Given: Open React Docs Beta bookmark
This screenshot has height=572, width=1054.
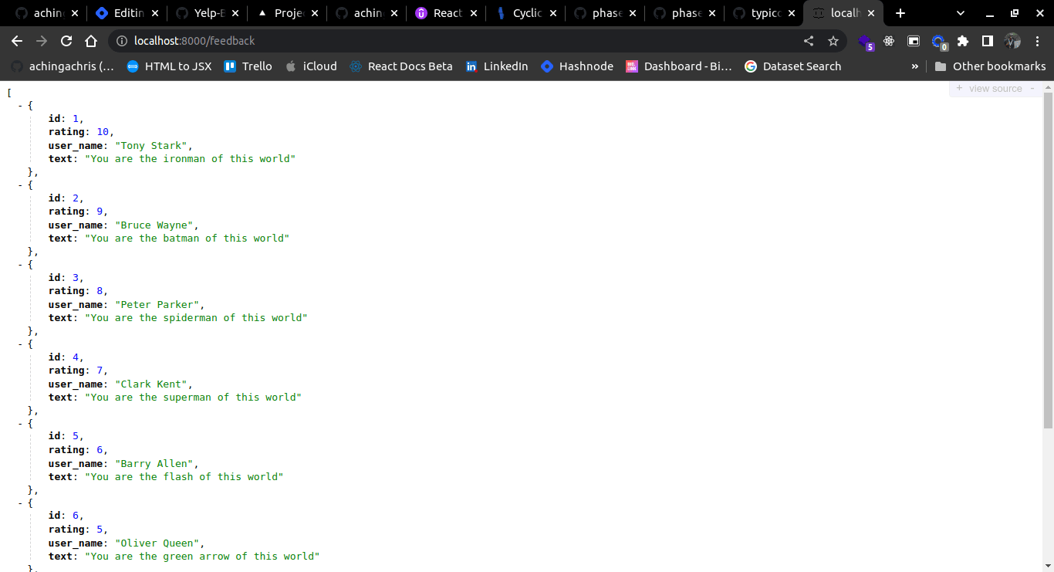Looking at the screenshot, I should pyautogui.click(x=400, y=66).
